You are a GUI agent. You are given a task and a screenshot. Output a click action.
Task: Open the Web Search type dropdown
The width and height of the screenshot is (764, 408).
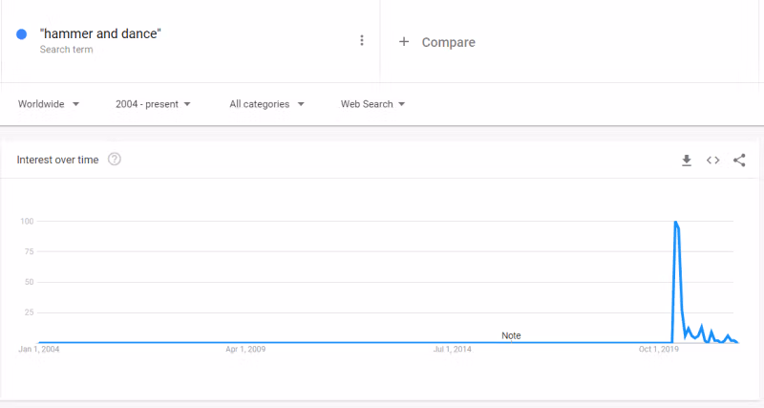point(372,104)
